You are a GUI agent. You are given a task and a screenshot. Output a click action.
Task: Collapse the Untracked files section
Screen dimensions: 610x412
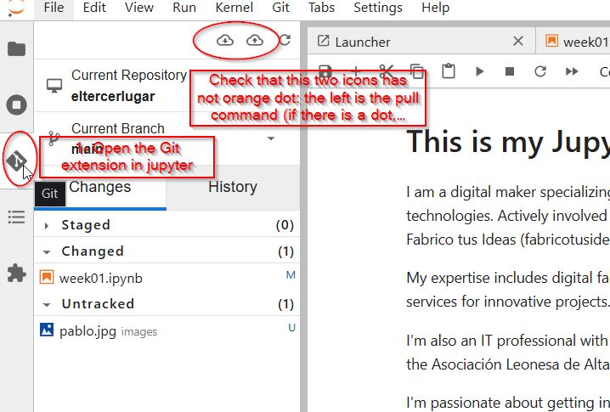(46, 304)
